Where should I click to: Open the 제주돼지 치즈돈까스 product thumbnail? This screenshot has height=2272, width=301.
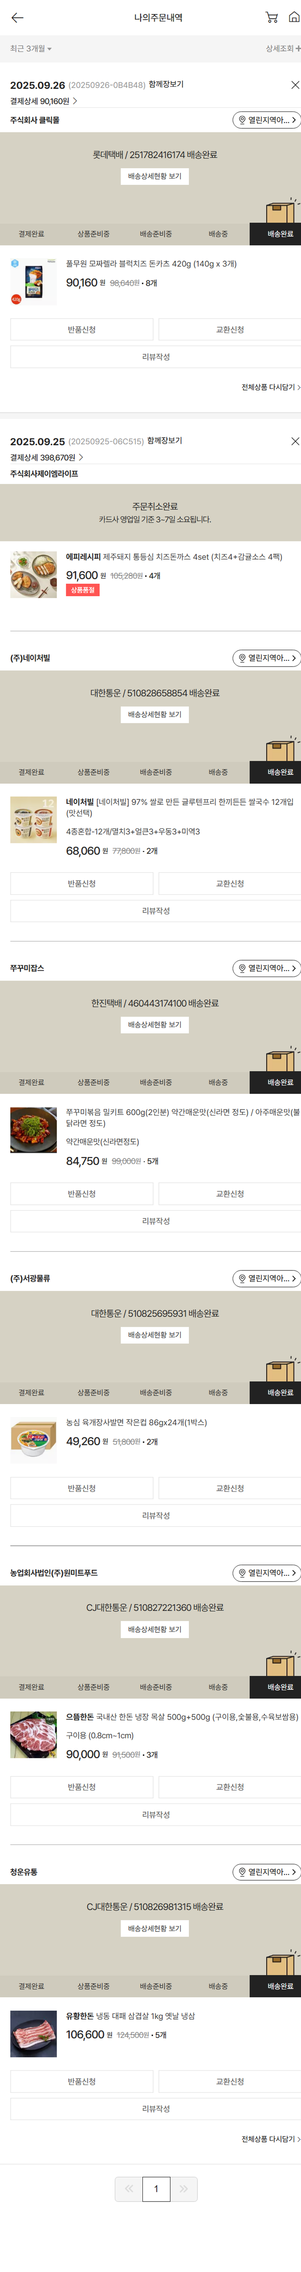(x=33, y=575)
